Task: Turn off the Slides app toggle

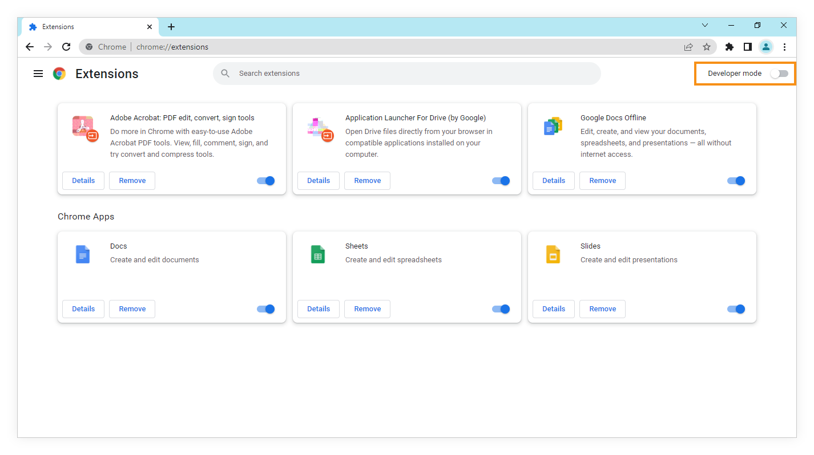Action: (x=736, y=309)
